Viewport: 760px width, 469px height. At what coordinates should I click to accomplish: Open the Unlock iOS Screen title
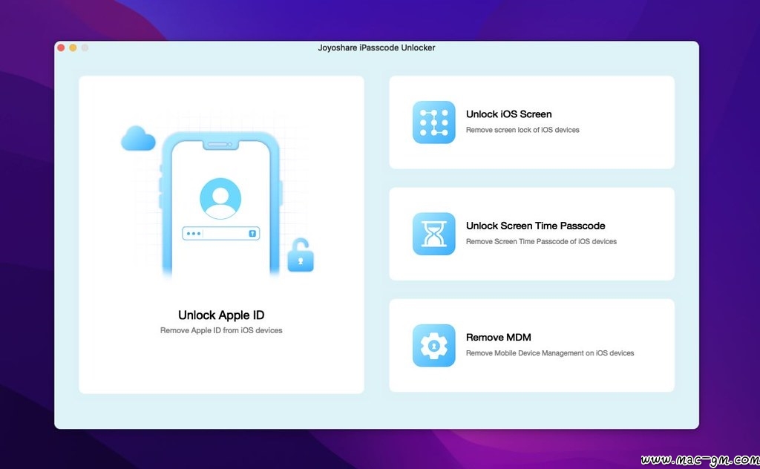(x=509, y=114)
